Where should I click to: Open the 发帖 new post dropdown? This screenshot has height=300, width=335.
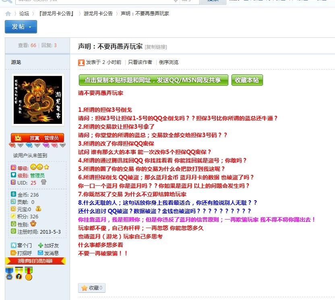(x=21, y=27)
